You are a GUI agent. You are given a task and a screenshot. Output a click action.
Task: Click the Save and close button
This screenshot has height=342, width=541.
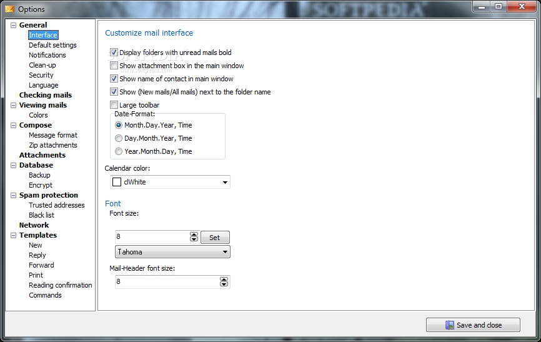(x=473, y=325)
